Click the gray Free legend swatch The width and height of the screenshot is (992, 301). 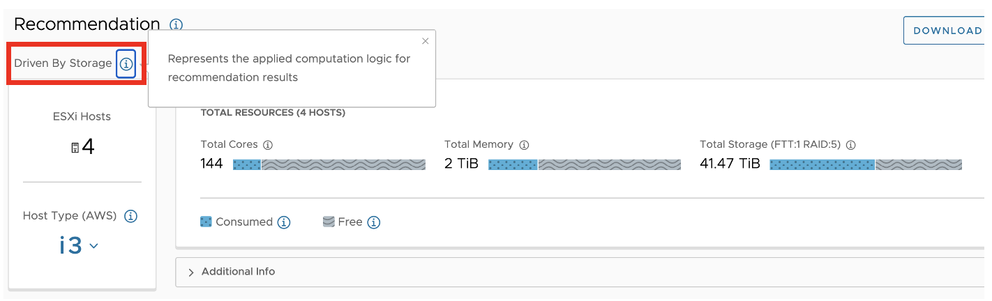click(329, 222)
